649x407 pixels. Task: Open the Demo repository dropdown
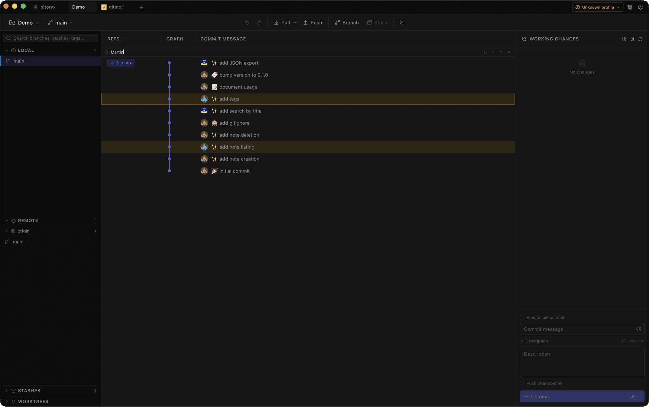point(24,22)
